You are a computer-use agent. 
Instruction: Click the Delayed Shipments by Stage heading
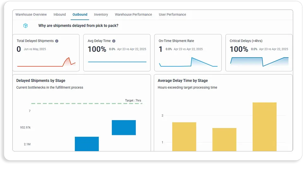coord(41,81)
